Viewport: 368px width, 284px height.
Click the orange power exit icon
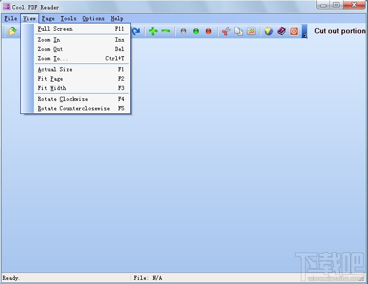(x=294, y=31)
